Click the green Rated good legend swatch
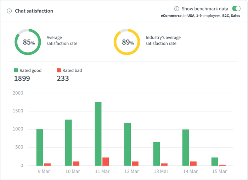 pyautogui.click(x=16, y=70)
